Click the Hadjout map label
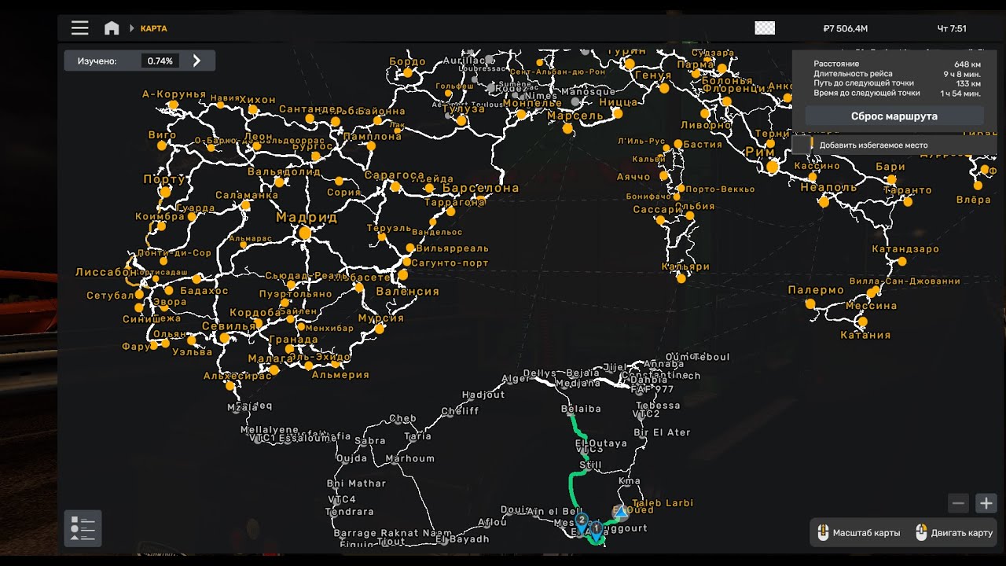This screenshot has width=1006, height=566. pos(483,395)
